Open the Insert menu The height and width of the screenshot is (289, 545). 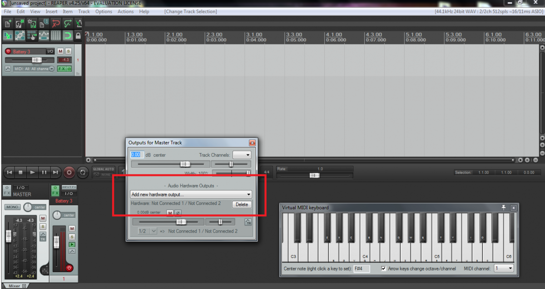point(51,11)
